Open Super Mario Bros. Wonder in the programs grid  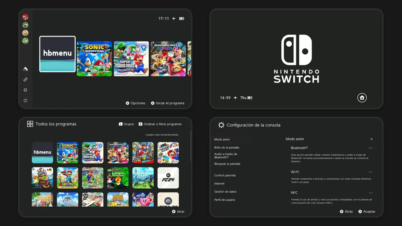pyautogui.click(x=93, y=153)
